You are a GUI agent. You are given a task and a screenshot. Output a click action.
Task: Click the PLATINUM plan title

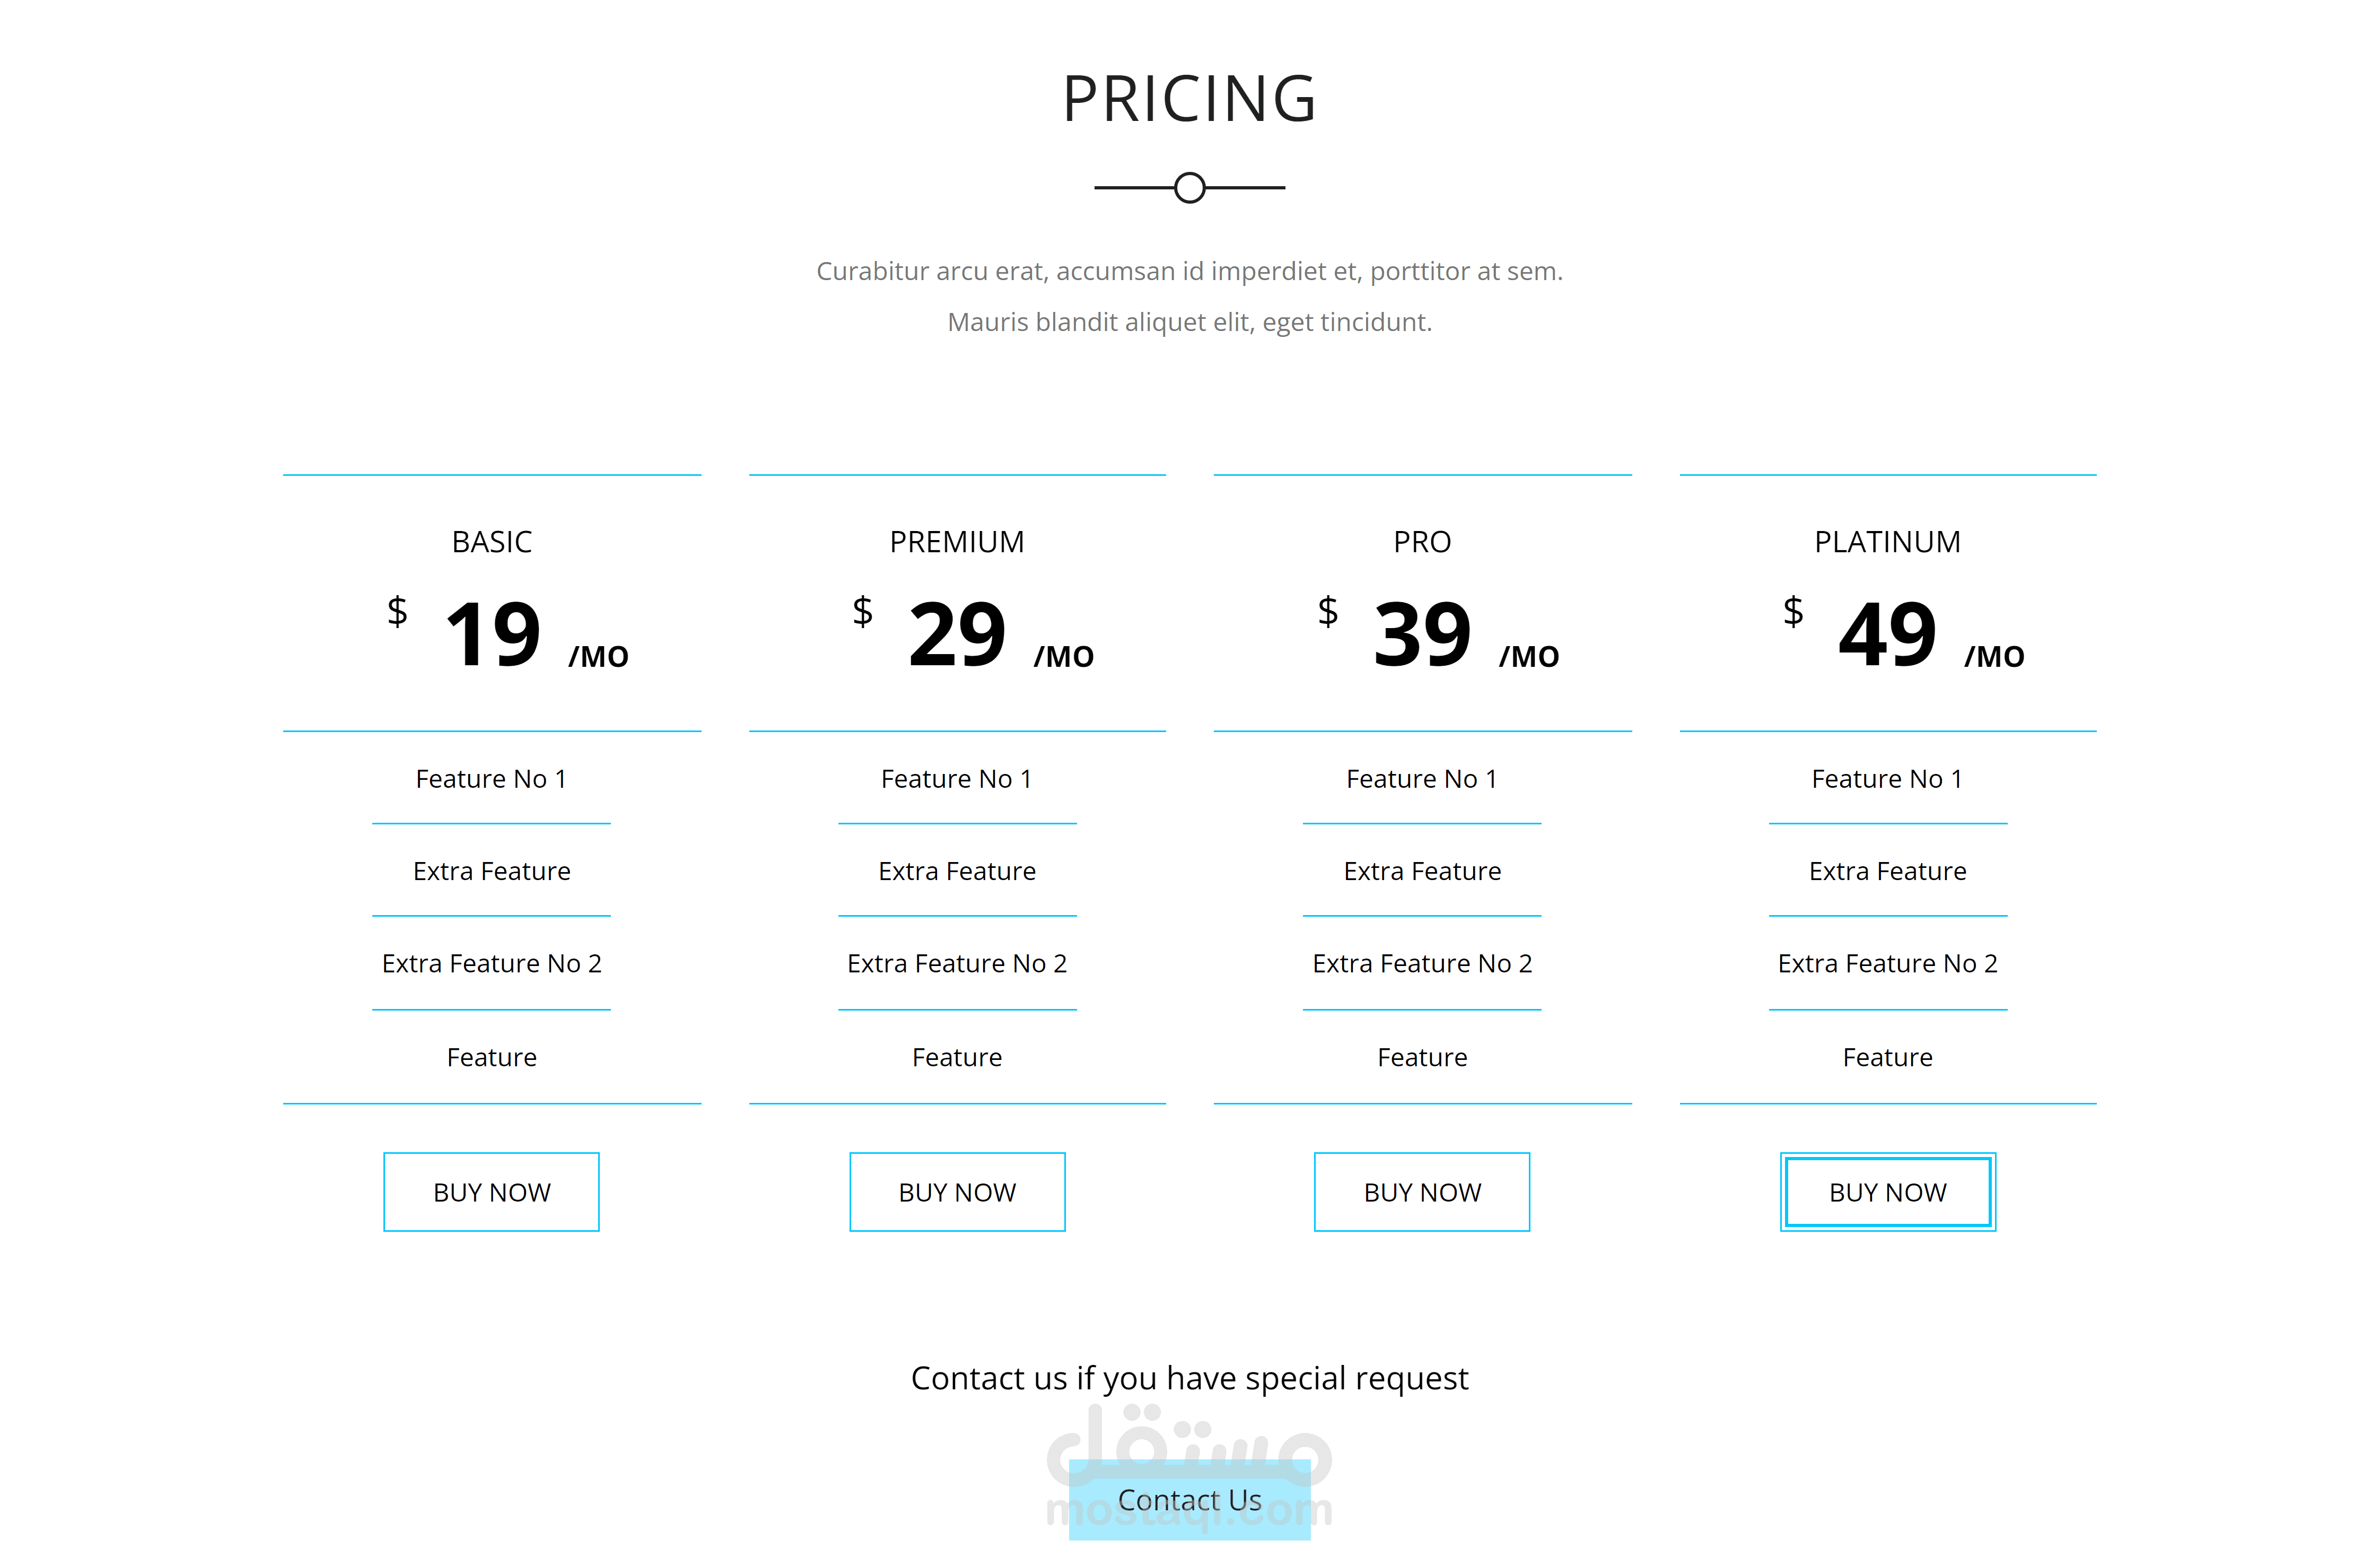(1887, 541)
